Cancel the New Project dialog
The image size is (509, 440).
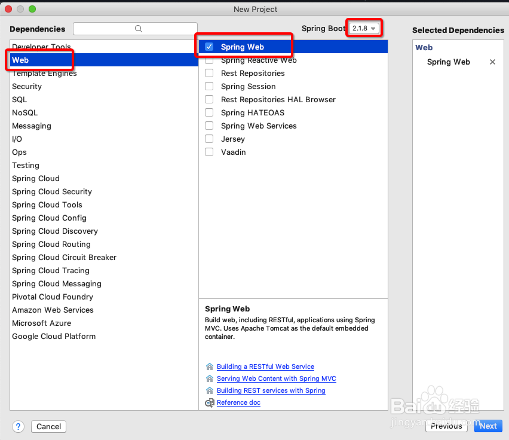click(x=49, y=426)
